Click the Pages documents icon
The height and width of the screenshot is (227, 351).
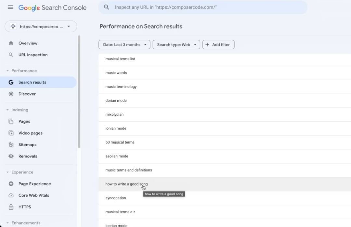pyautogui.click(x=11, y=121)
